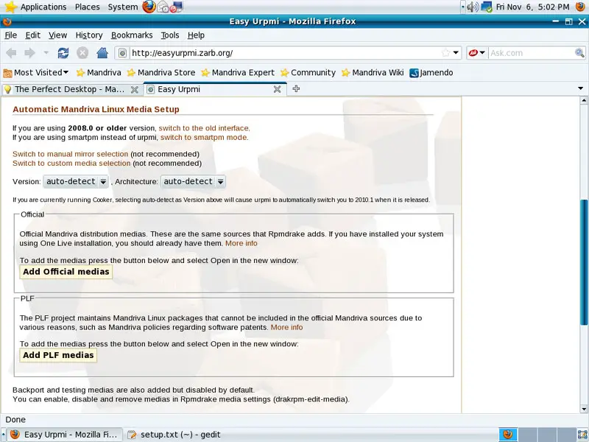Open the URL bar history dropdown
This screenshot has width=589, height=442.
click(x=456, y=52)
